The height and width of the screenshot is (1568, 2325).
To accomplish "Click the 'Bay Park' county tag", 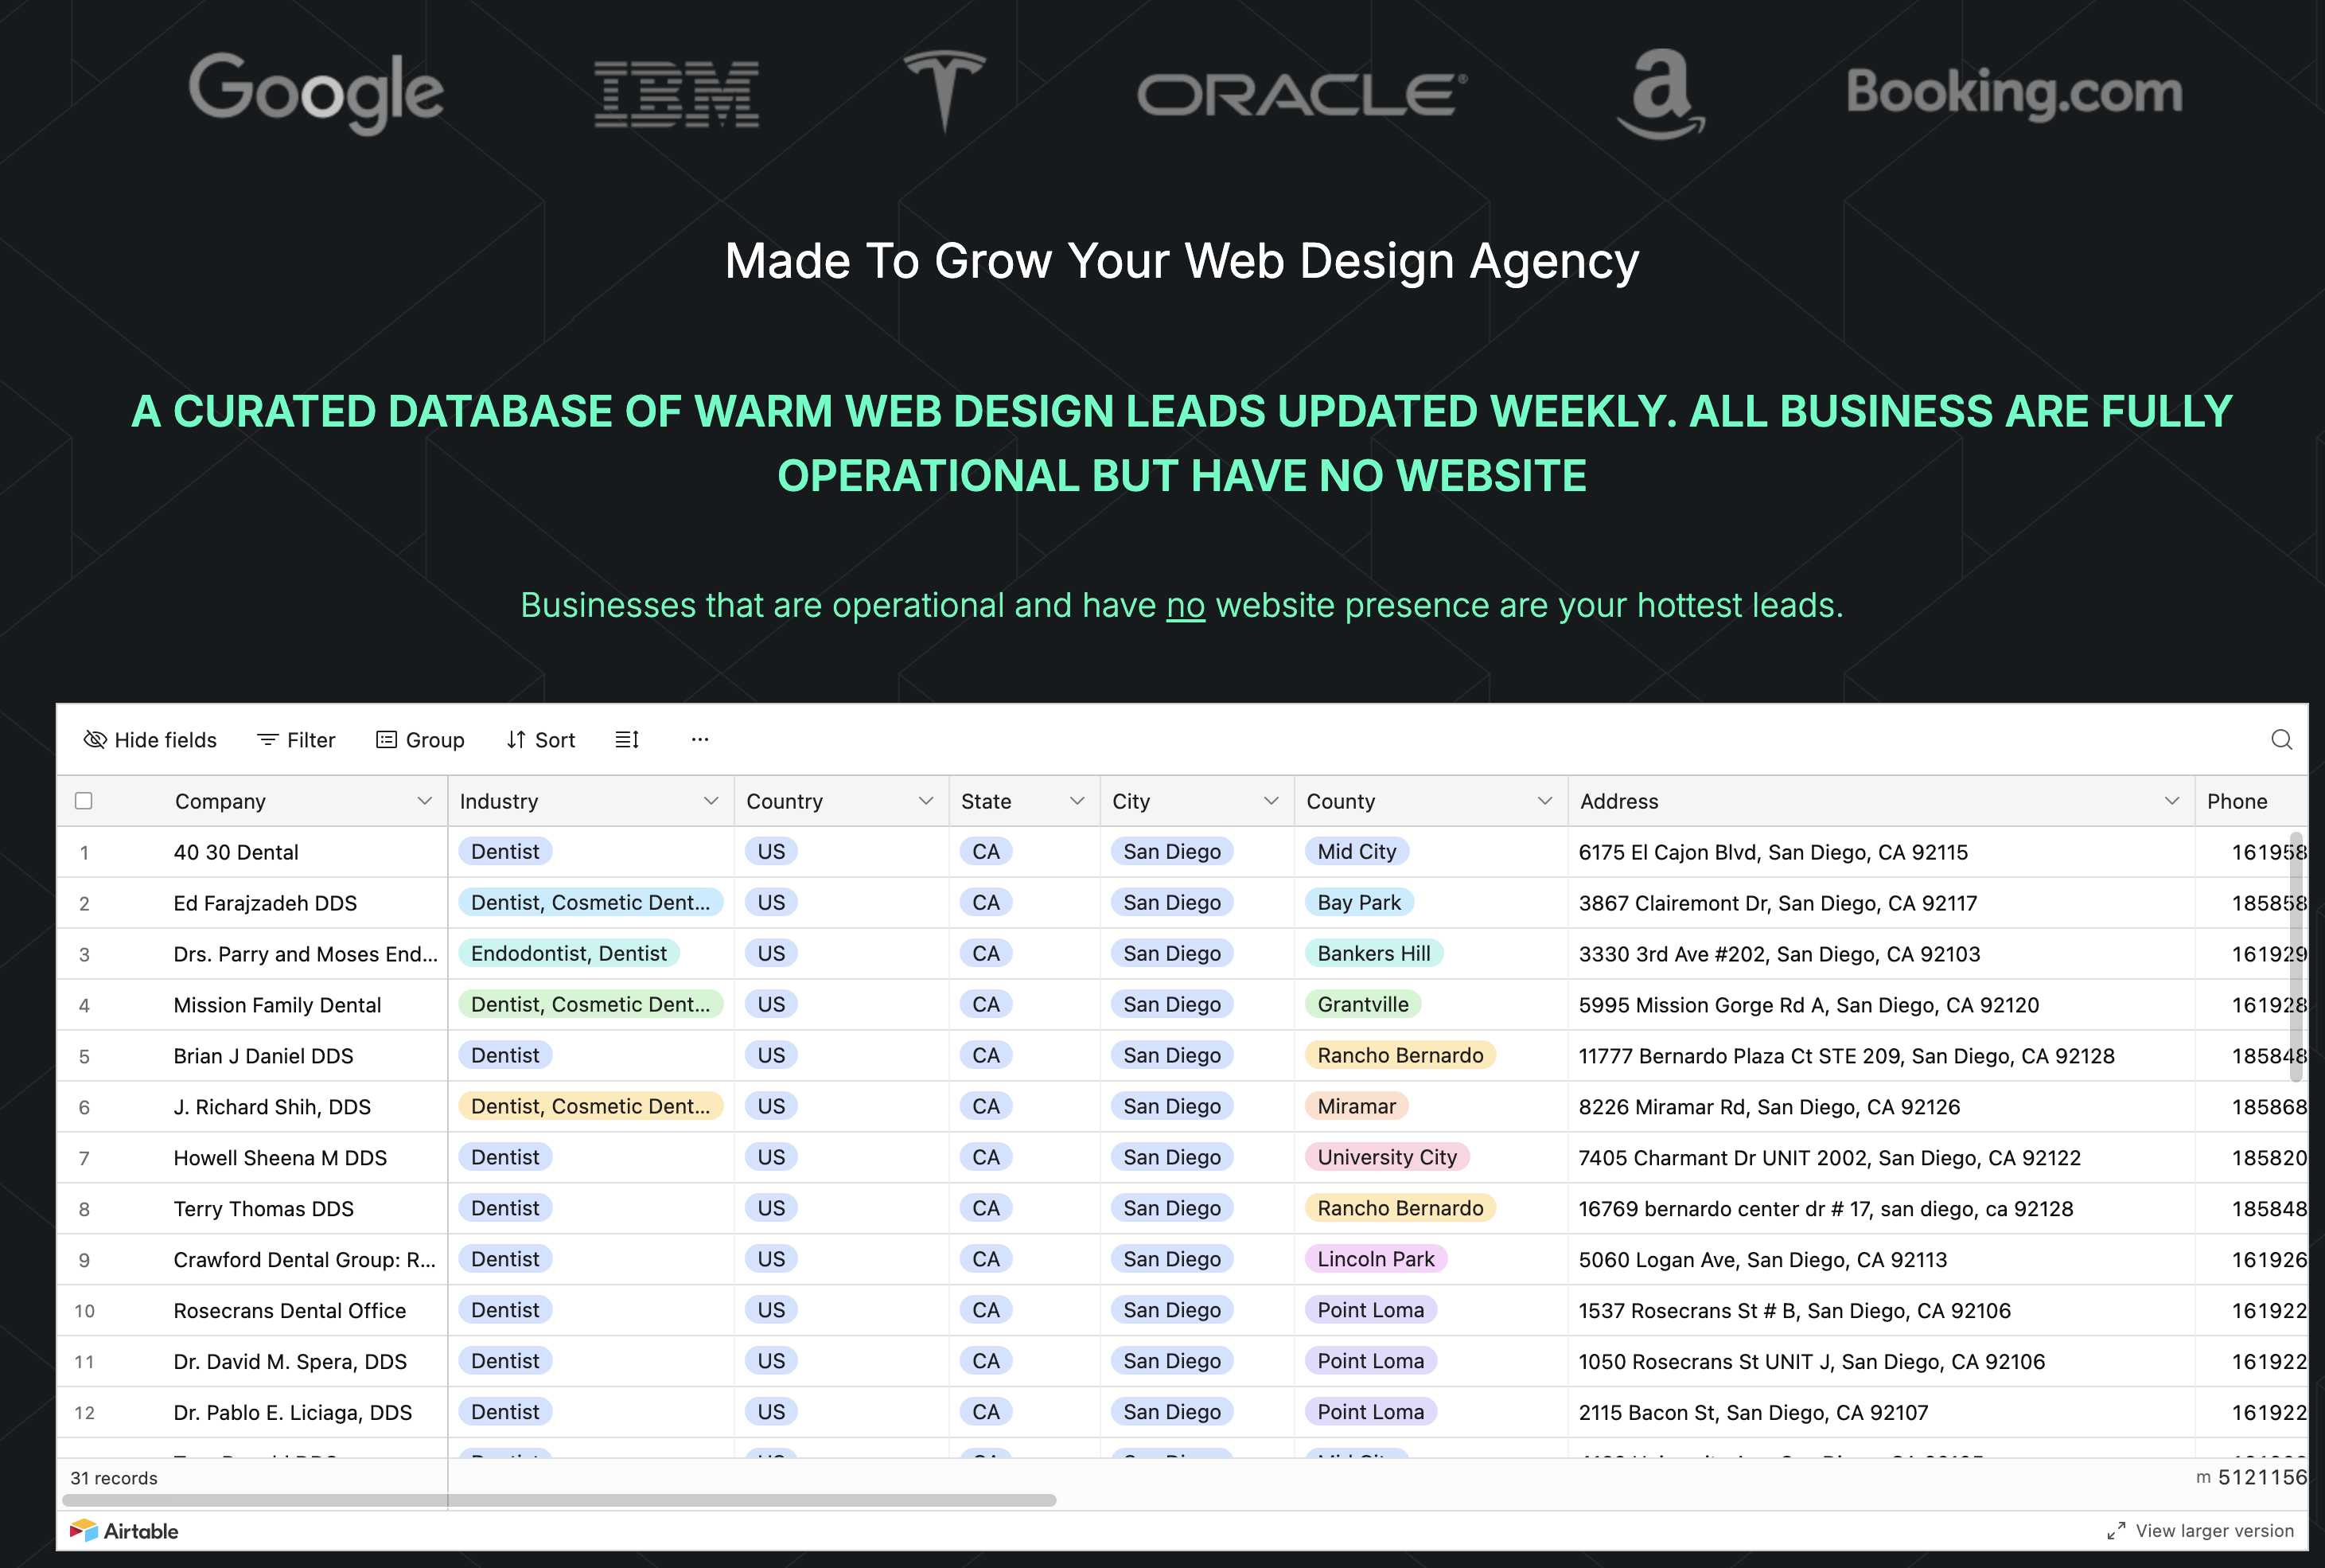I will tap(1358, 902).
